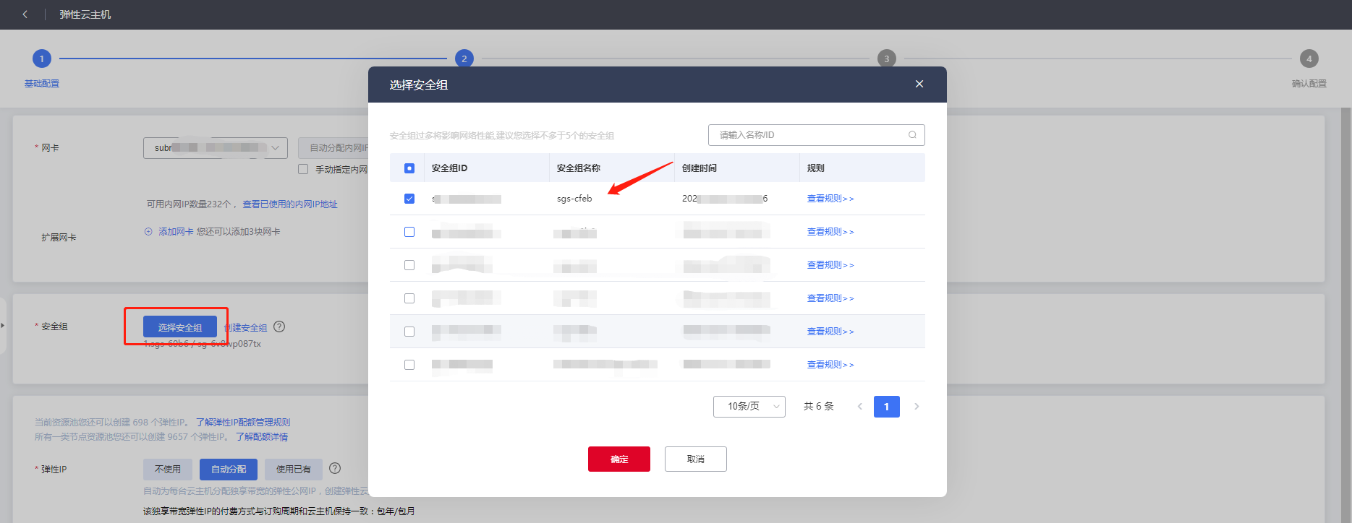Click the 创建安全组 link
The width and height of the screenshot is (1352, 523).
point(247,328)
